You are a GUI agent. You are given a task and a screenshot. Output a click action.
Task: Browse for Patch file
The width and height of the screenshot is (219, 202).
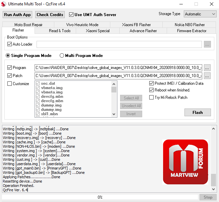pos(207,76)
